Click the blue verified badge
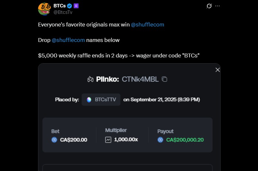Image resolution: width=258 pixels, height=171 pixels. (x=69, y=6)
